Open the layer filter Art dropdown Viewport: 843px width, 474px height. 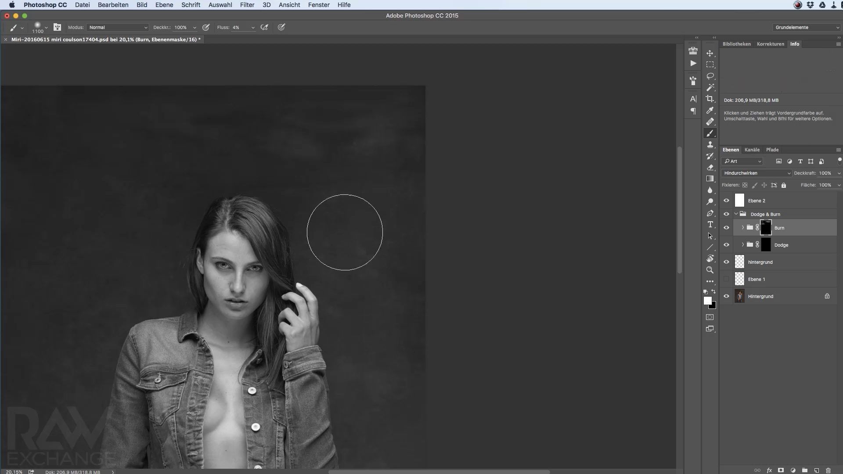pos(742,161)
